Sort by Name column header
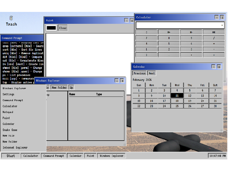The image size is (228, 171). pyautogui.click(x=72, y=94)
